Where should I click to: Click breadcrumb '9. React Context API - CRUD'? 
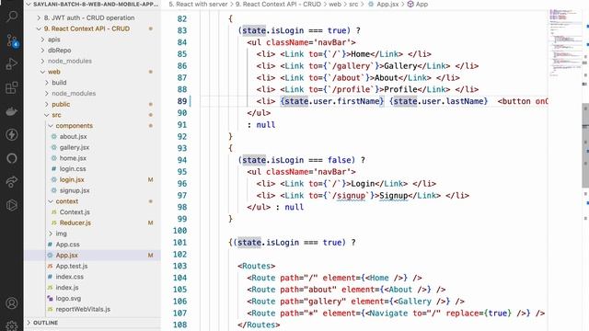click(x=278, y=4)
